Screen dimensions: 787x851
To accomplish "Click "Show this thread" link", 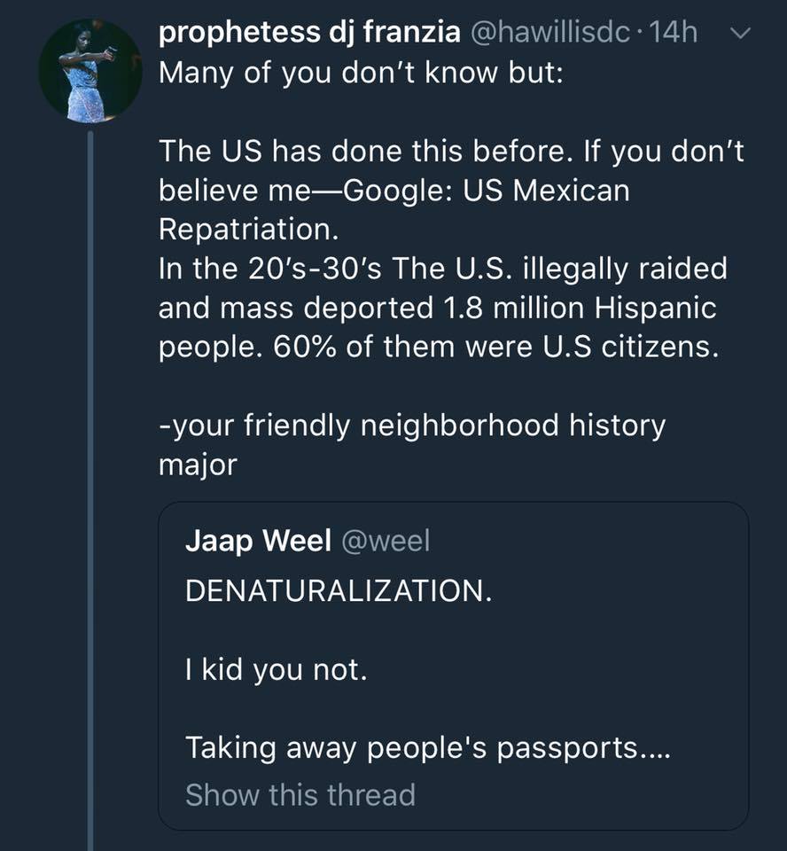I will click(300, 794).
